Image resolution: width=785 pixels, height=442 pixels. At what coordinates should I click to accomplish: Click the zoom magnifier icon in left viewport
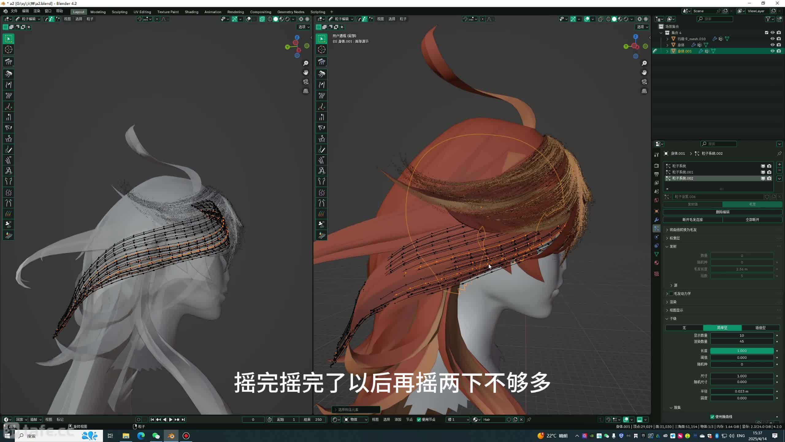306,63
